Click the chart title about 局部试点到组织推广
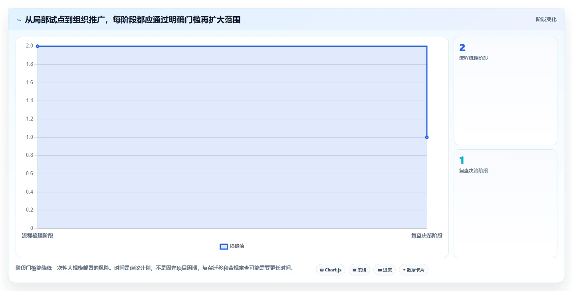The width and height of the screenshot is (573, 291). (x=133, y=20)
